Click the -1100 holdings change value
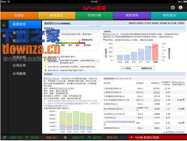This screenshot has width=187, height=141. pos(180,109)
